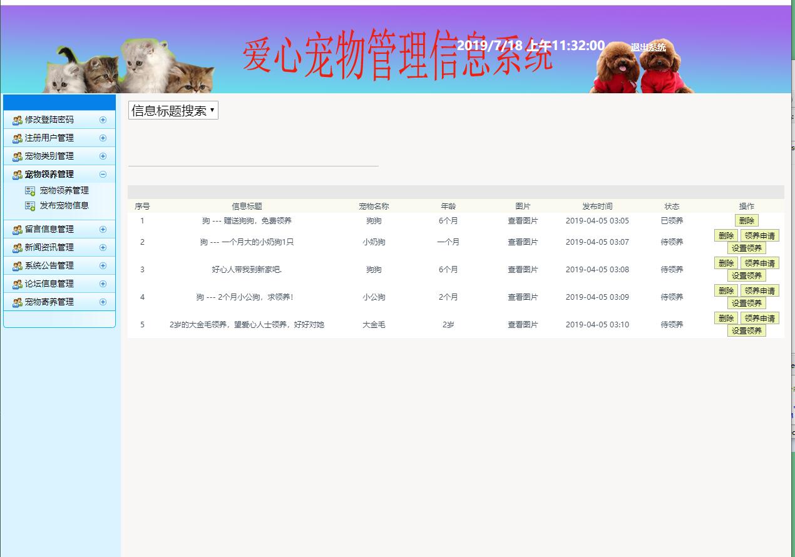The image size is (795, 557).
Task: Click the 留言信息管理 sidebar icon
Action: (17, 229)
